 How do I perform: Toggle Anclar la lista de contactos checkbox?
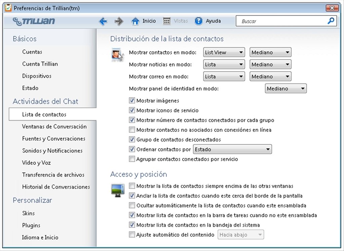(132, 196)
